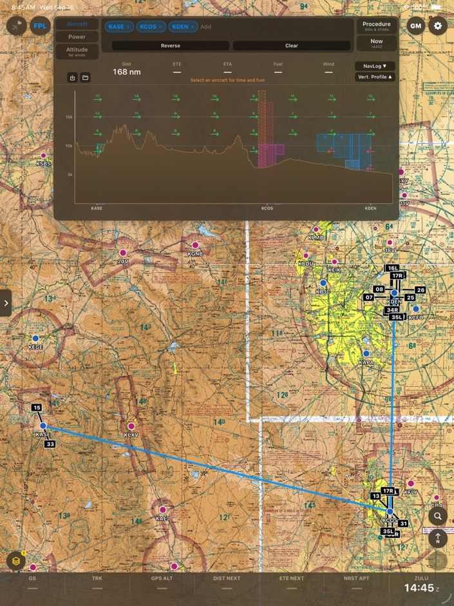This screenshot has width=454, height=606.
Task: Select the KEGE airport marker
Action: (35, 338)
